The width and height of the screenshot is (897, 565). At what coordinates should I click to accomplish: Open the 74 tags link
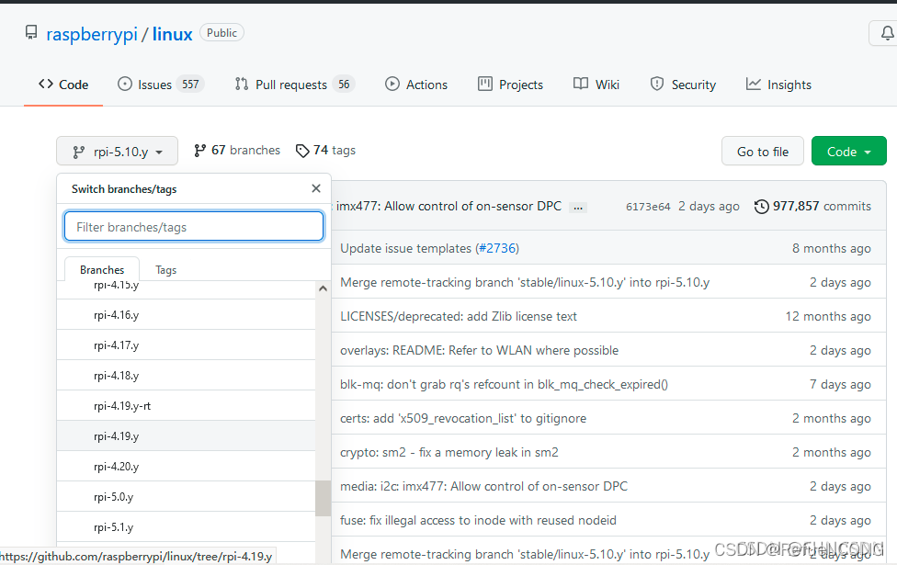point(325,151)
